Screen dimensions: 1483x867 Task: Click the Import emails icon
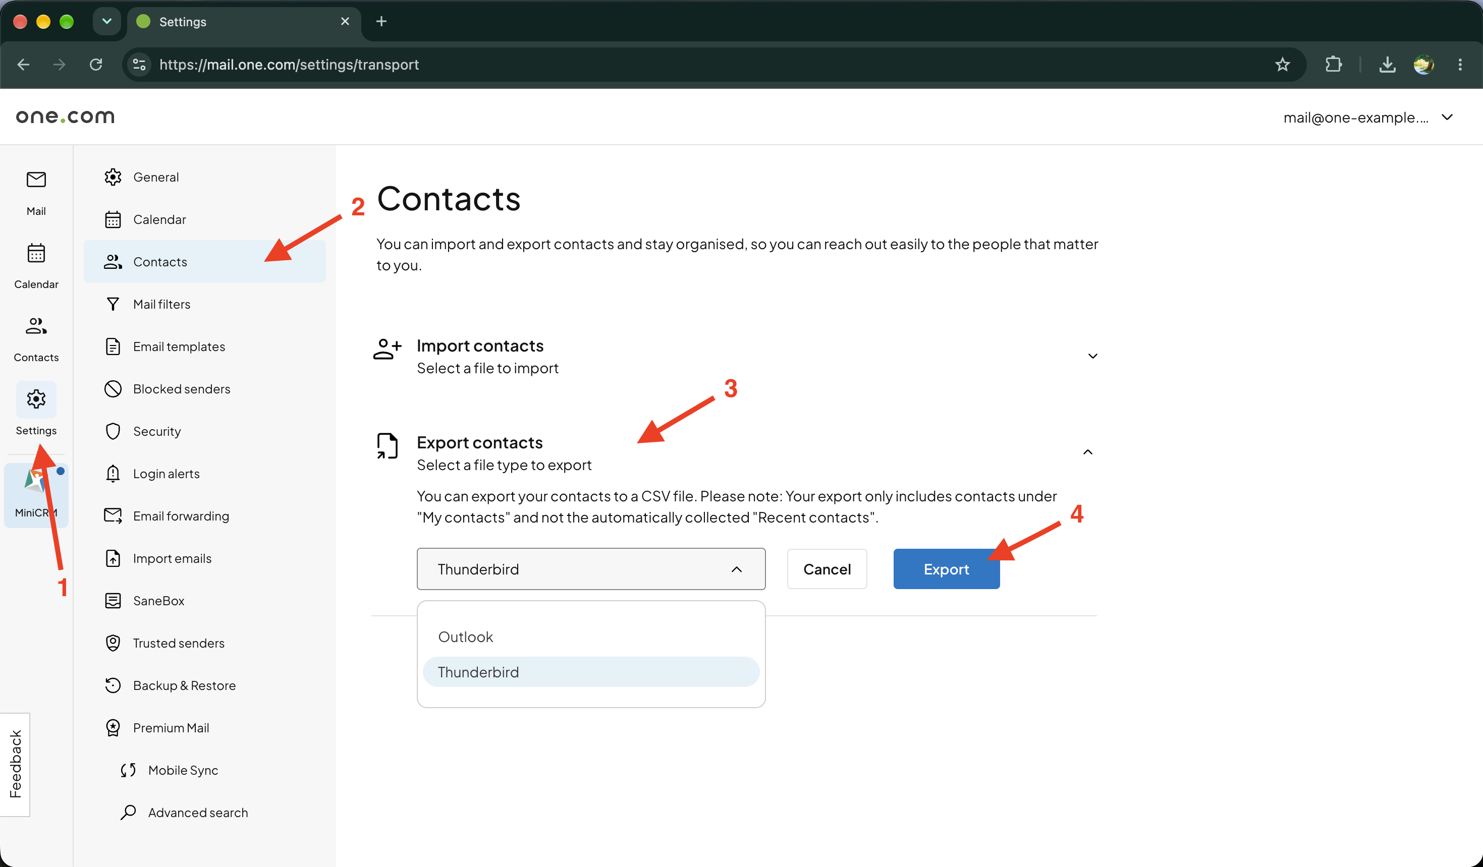tap(113, 558)
